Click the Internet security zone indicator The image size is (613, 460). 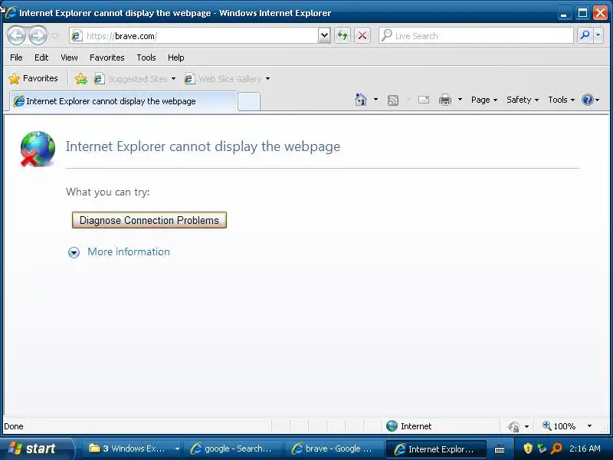(x=408, y=426)
